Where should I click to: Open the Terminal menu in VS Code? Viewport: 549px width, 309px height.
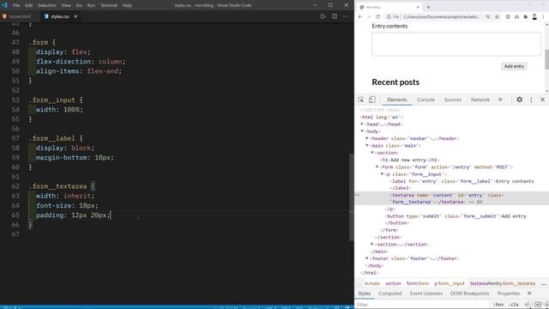(x=109, y=5)
